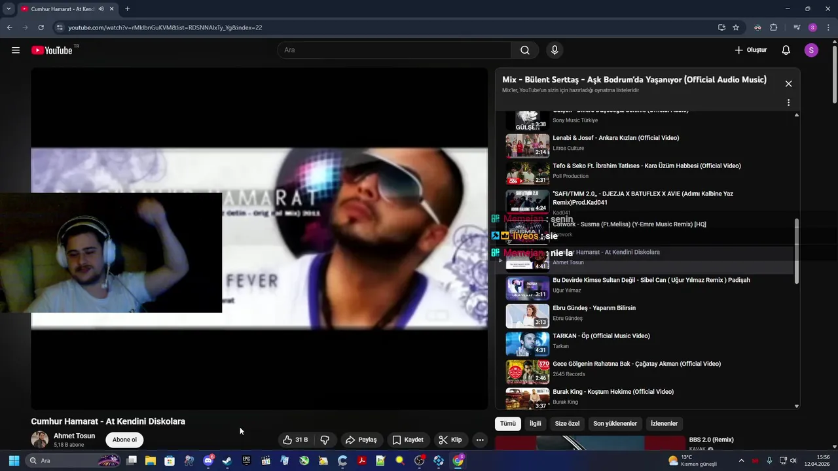Open the browser media control icon
838x471 pixels.
[x=797, y=27]
